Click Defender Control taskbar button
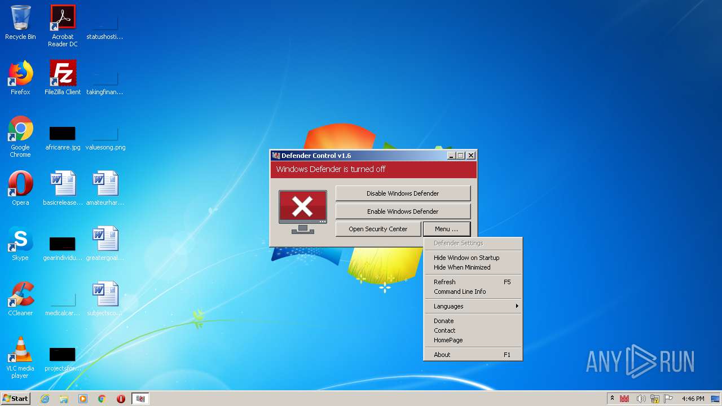 point(140,399)
